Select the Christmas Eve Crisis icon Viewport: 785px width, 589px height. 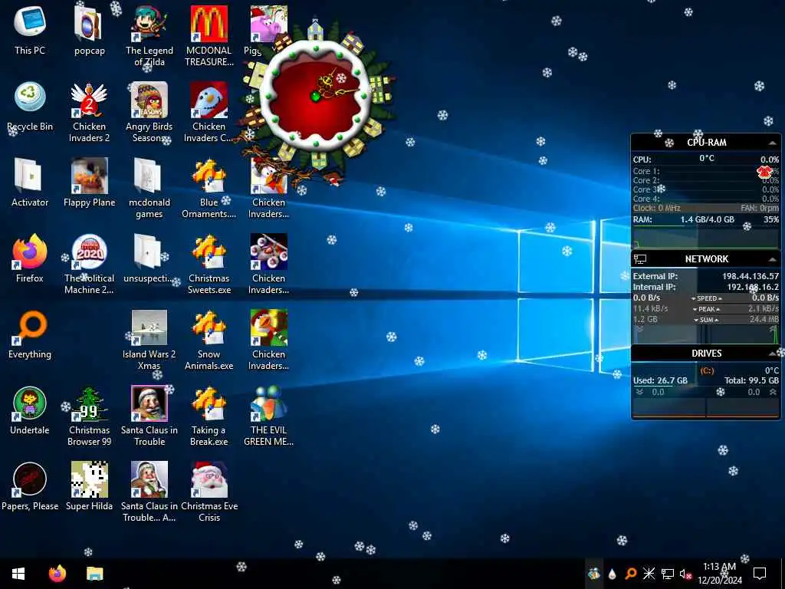click(209, 492)
